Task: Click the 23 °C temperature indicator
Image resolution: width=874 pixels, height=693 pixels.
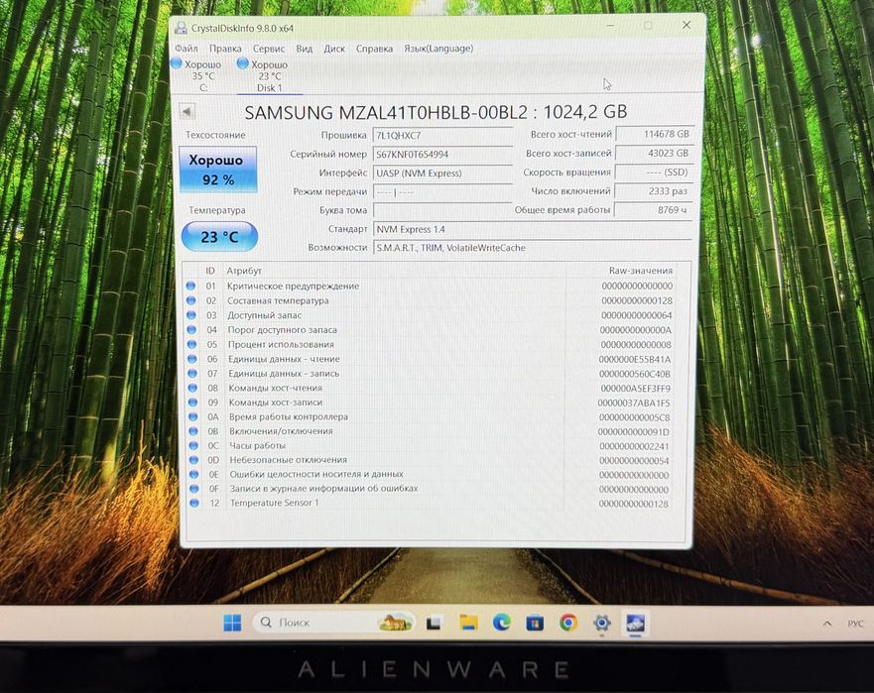Action: [219, 237]
